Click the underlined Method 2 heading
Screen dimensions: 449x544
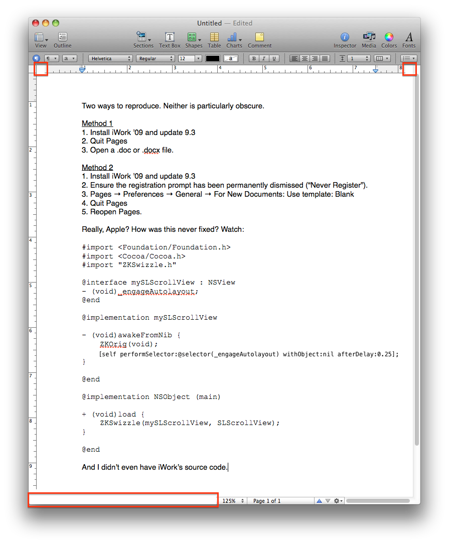(97, 167)
